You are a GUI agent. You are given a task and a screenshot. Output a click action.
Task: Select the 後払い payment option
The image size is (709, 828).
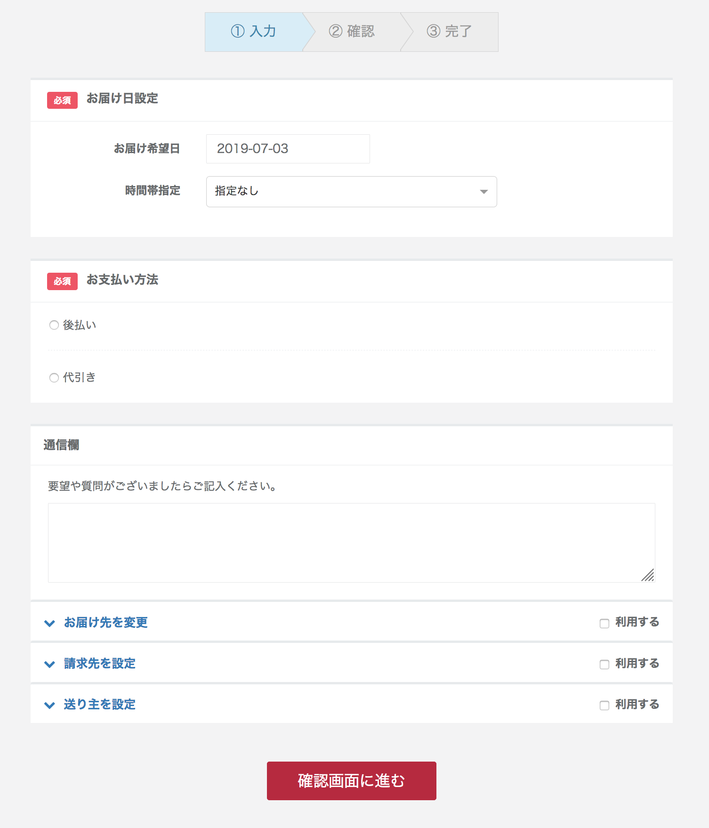click(x=54, y=325)
